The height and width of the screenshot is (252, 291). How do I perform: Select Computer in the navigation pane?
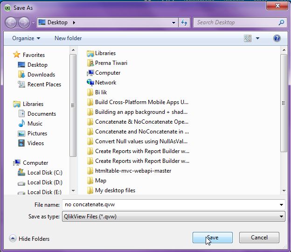(x=35, y=163)
